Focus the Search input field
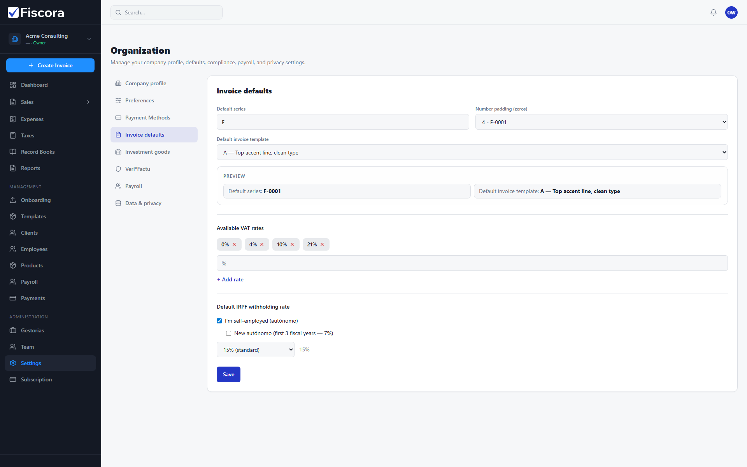The height and width of the screenshot is (467, 747). click(167, 12)
